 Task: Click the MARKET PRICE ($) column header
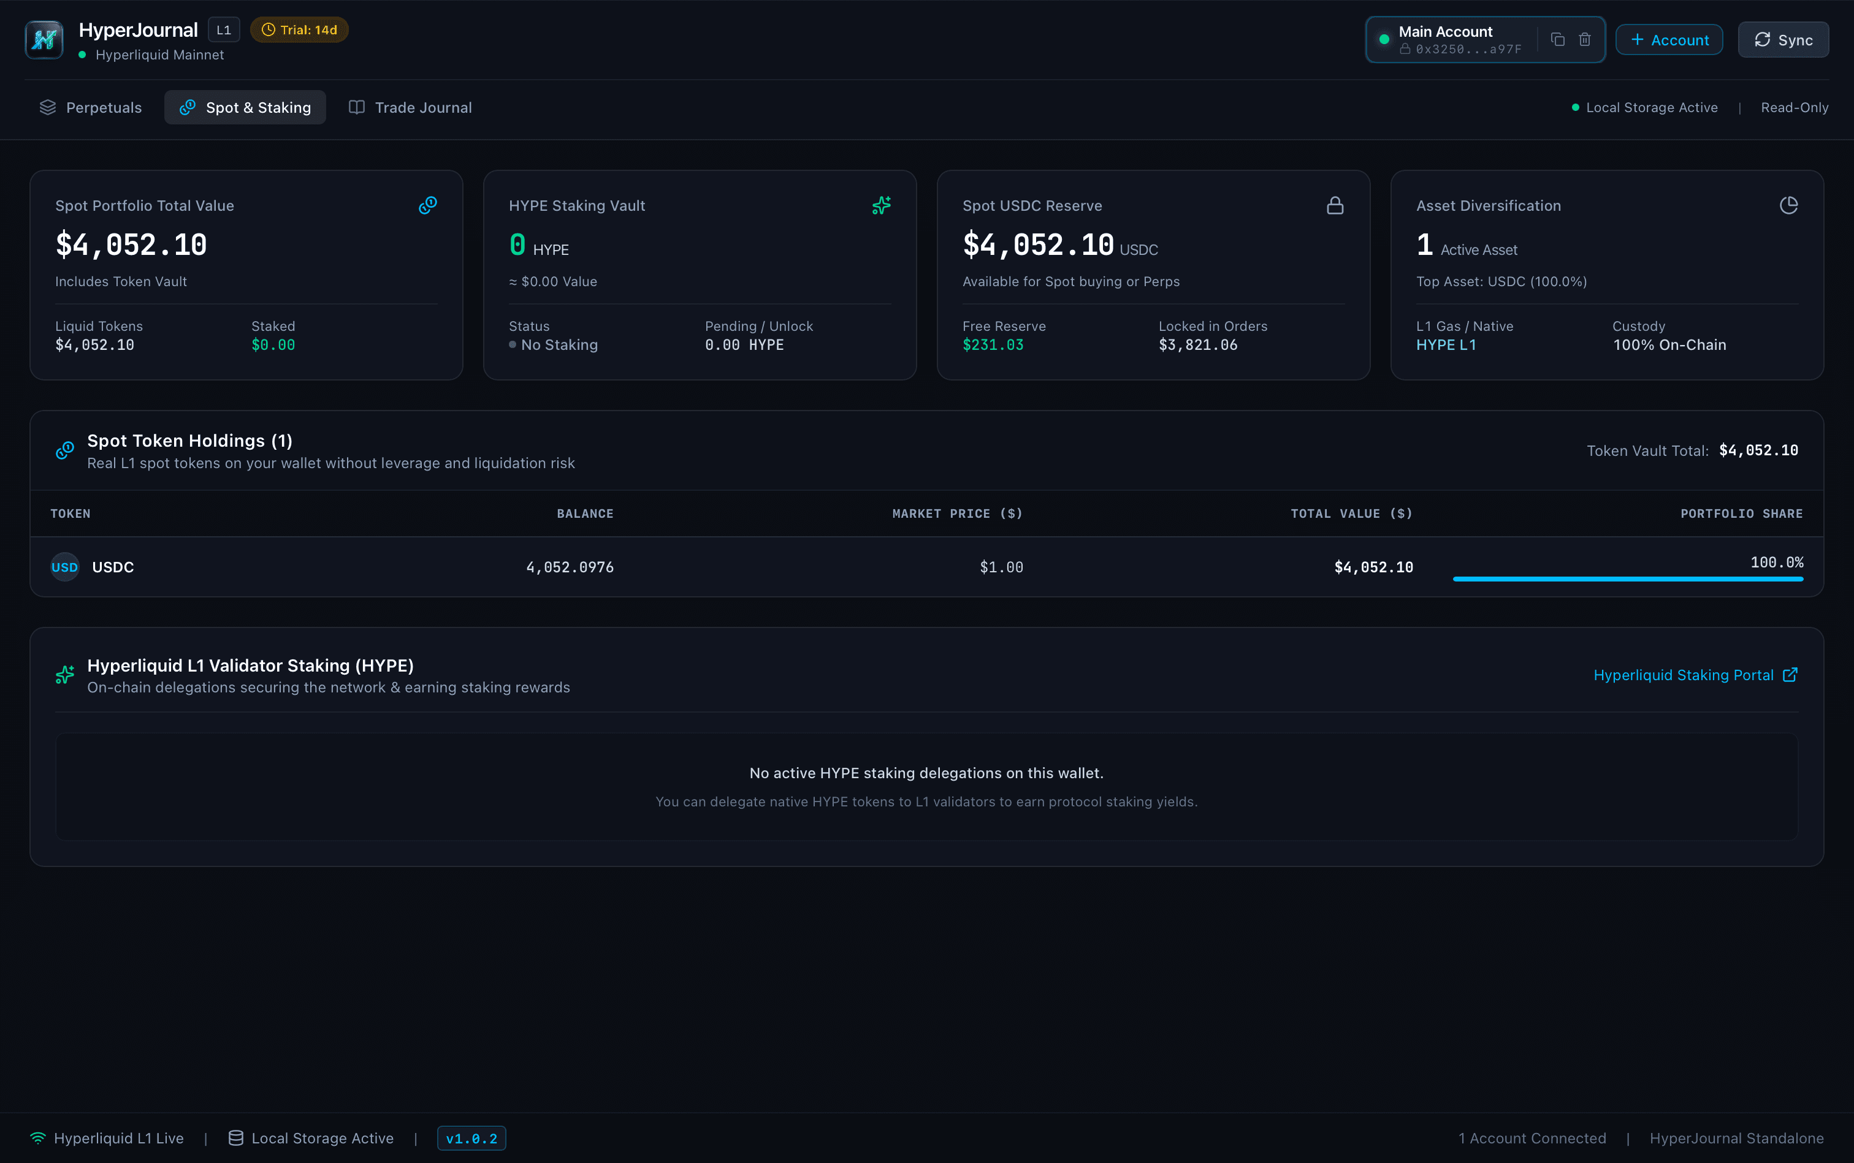pos(958,514)
